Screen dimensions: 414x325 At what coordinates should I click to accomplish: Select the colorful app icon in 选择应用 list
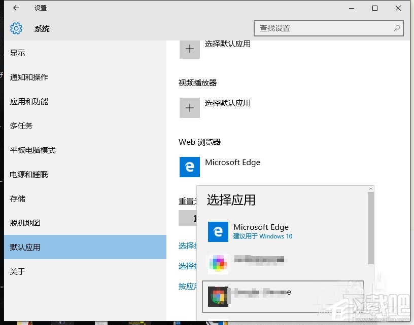[218, 263]
